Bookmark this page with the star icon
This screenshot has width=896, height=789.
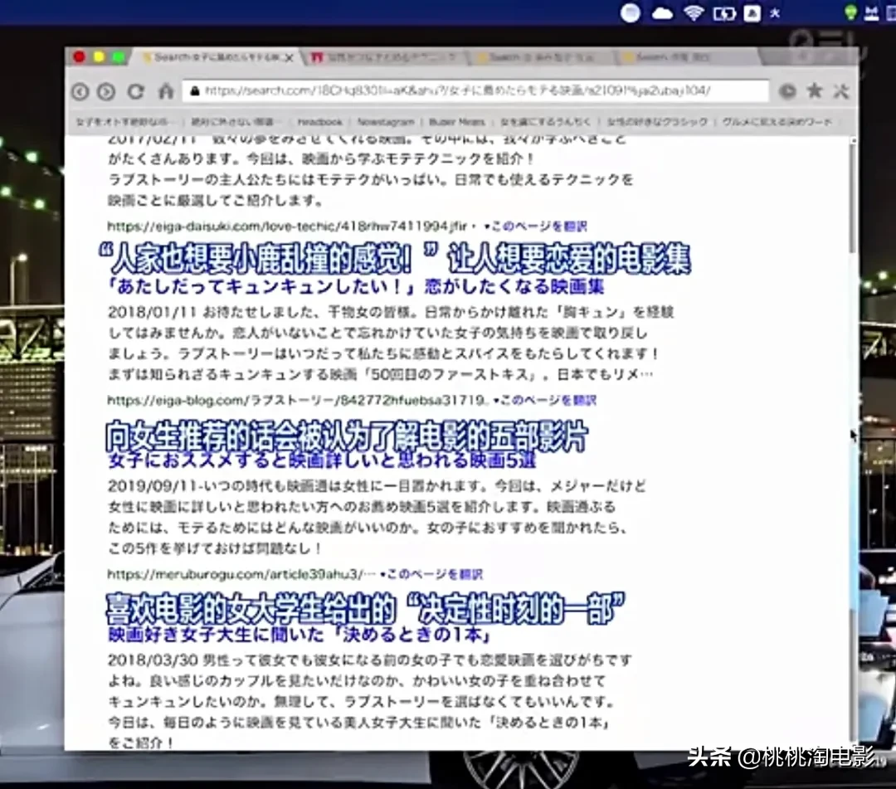[x=815, y=90]
